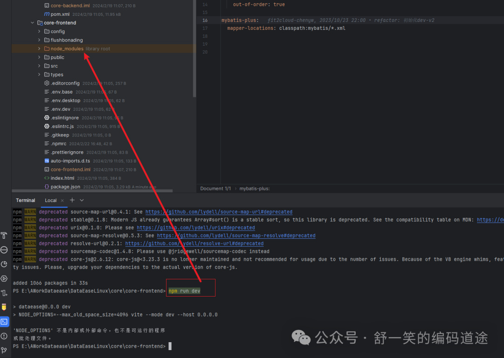Image resolution: width=504 pixels, height=358 pixels.
Task: Close the Local terminal tab
Action: click(x=63, y=201)
